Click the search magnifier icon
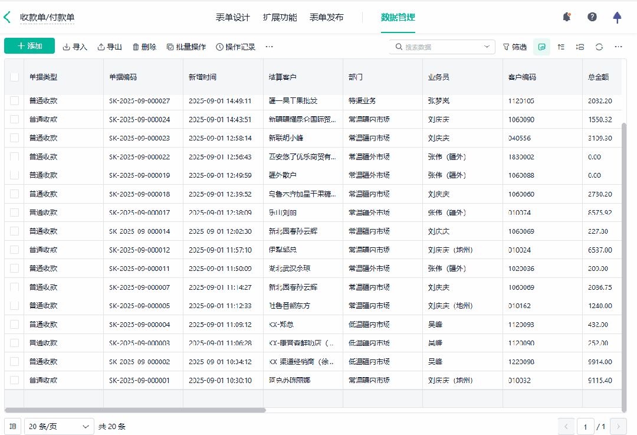 (399, 47)
